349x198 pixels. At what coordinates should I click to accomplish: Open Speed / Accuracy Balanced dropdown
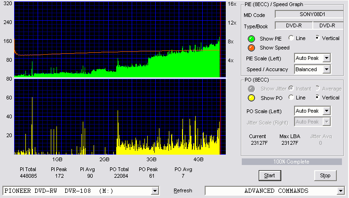pyautogui.click(x=326, y=69)
